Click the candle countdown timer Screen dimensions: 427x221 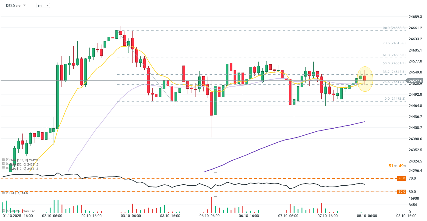(x=397, y=166)
